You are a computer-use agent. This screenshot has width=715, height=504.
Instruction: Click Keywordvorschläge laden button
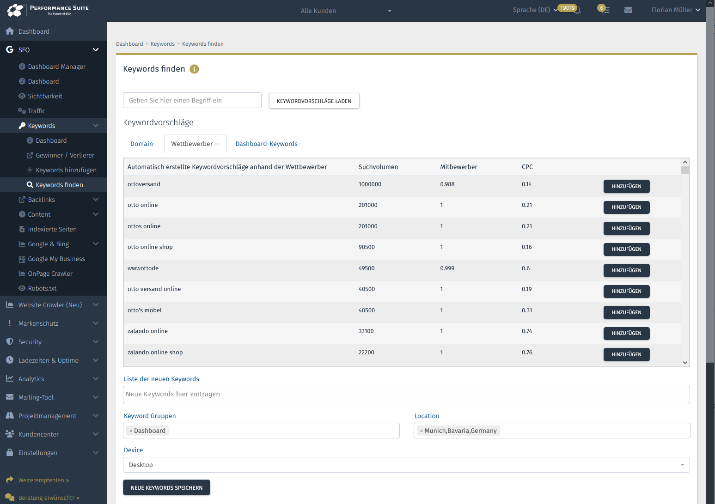click(x=314, y=101)
